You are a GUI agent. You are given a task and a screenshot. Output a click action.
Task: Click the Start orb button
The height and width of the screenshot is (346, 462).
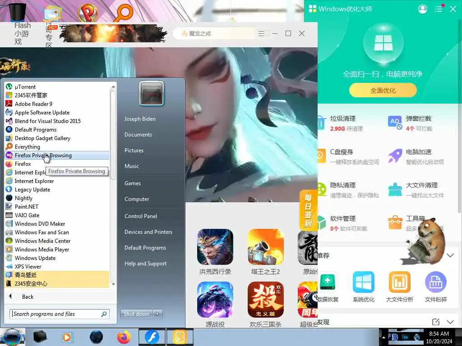click(x=12, y=337)
